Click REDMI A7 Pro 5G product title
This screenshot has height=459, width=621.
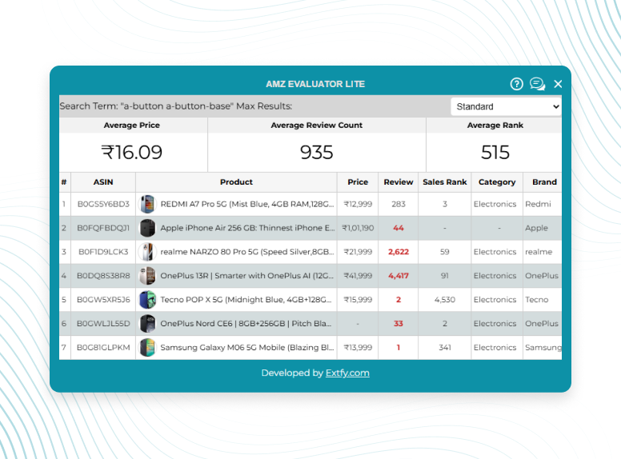tap(247, 204)
